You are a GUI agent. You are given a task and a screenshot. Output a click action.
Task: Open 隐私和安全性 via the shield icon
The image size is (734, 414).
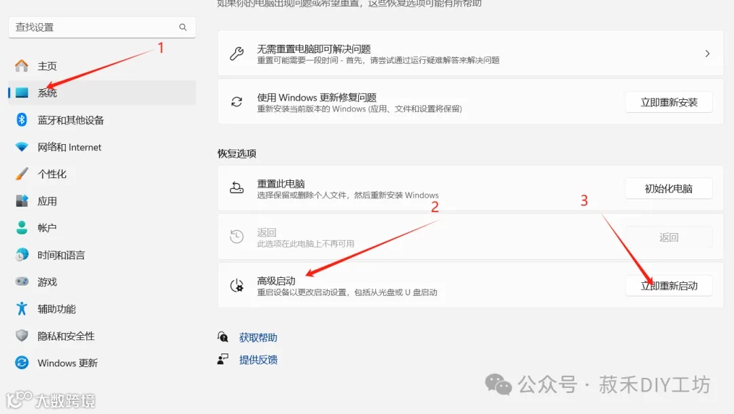tap(20, 336)
